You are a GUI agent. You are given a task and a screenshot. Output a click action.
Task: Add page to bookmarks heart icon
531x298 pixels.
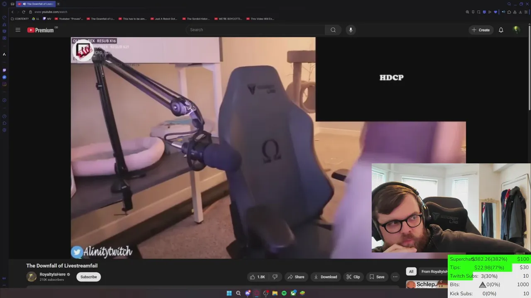[495, 12]
